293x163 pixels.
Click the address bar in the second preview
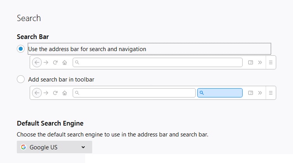tap(134, 93)
